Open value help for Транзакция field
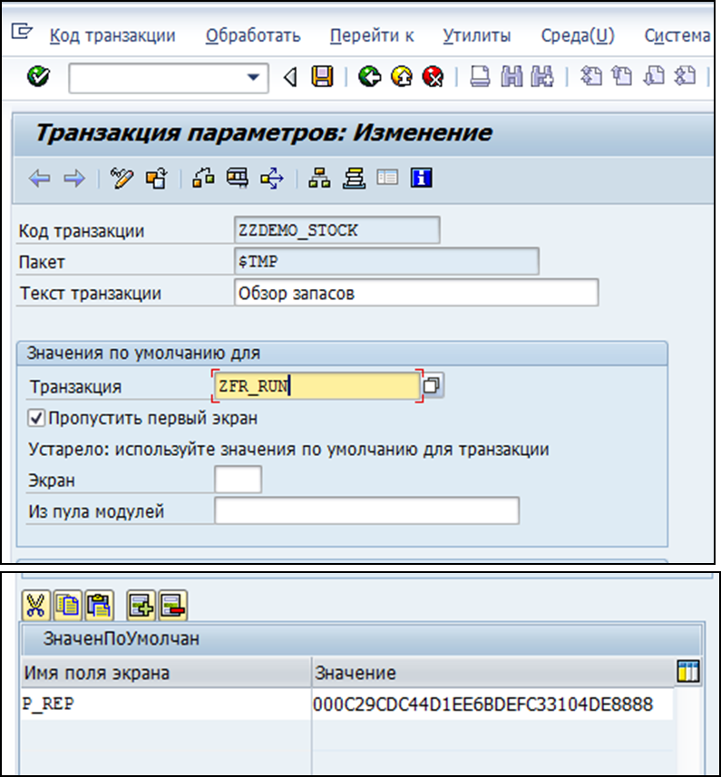 click(x=433, y=386)
